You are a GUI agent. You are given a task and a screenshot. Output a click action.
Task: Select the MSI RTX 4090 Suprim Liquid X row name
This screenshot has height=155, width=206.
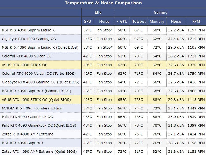tap(28, 30)
